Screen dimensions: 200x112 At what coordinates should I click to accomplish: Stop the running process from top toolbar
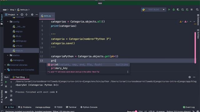[x=192, y=10]
